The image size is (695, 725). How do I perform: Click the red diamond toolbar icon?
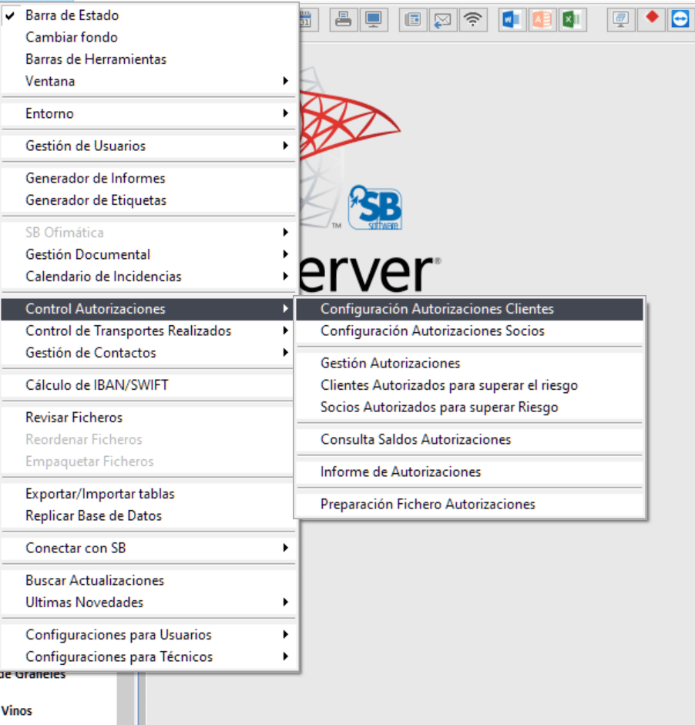point(650,20)
